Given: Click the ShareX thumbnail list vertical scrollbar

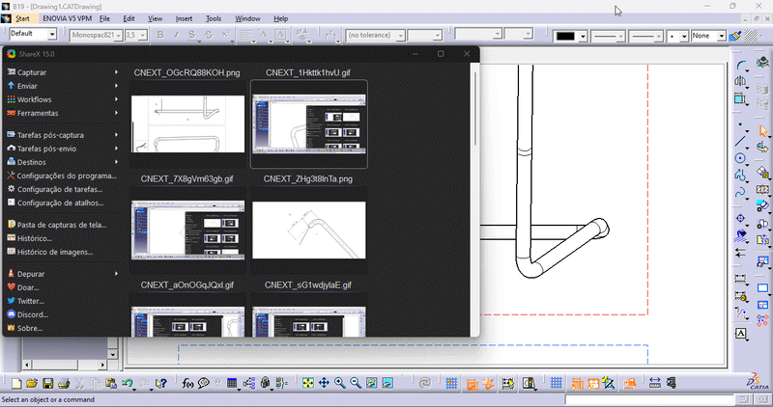Looking at the screenshot, I should (474, 108).
